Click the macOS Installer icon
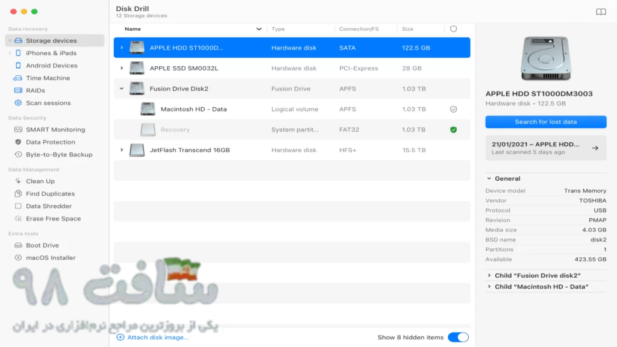The image size is (617, 347). pyautogui.click(x=18, y=258)
